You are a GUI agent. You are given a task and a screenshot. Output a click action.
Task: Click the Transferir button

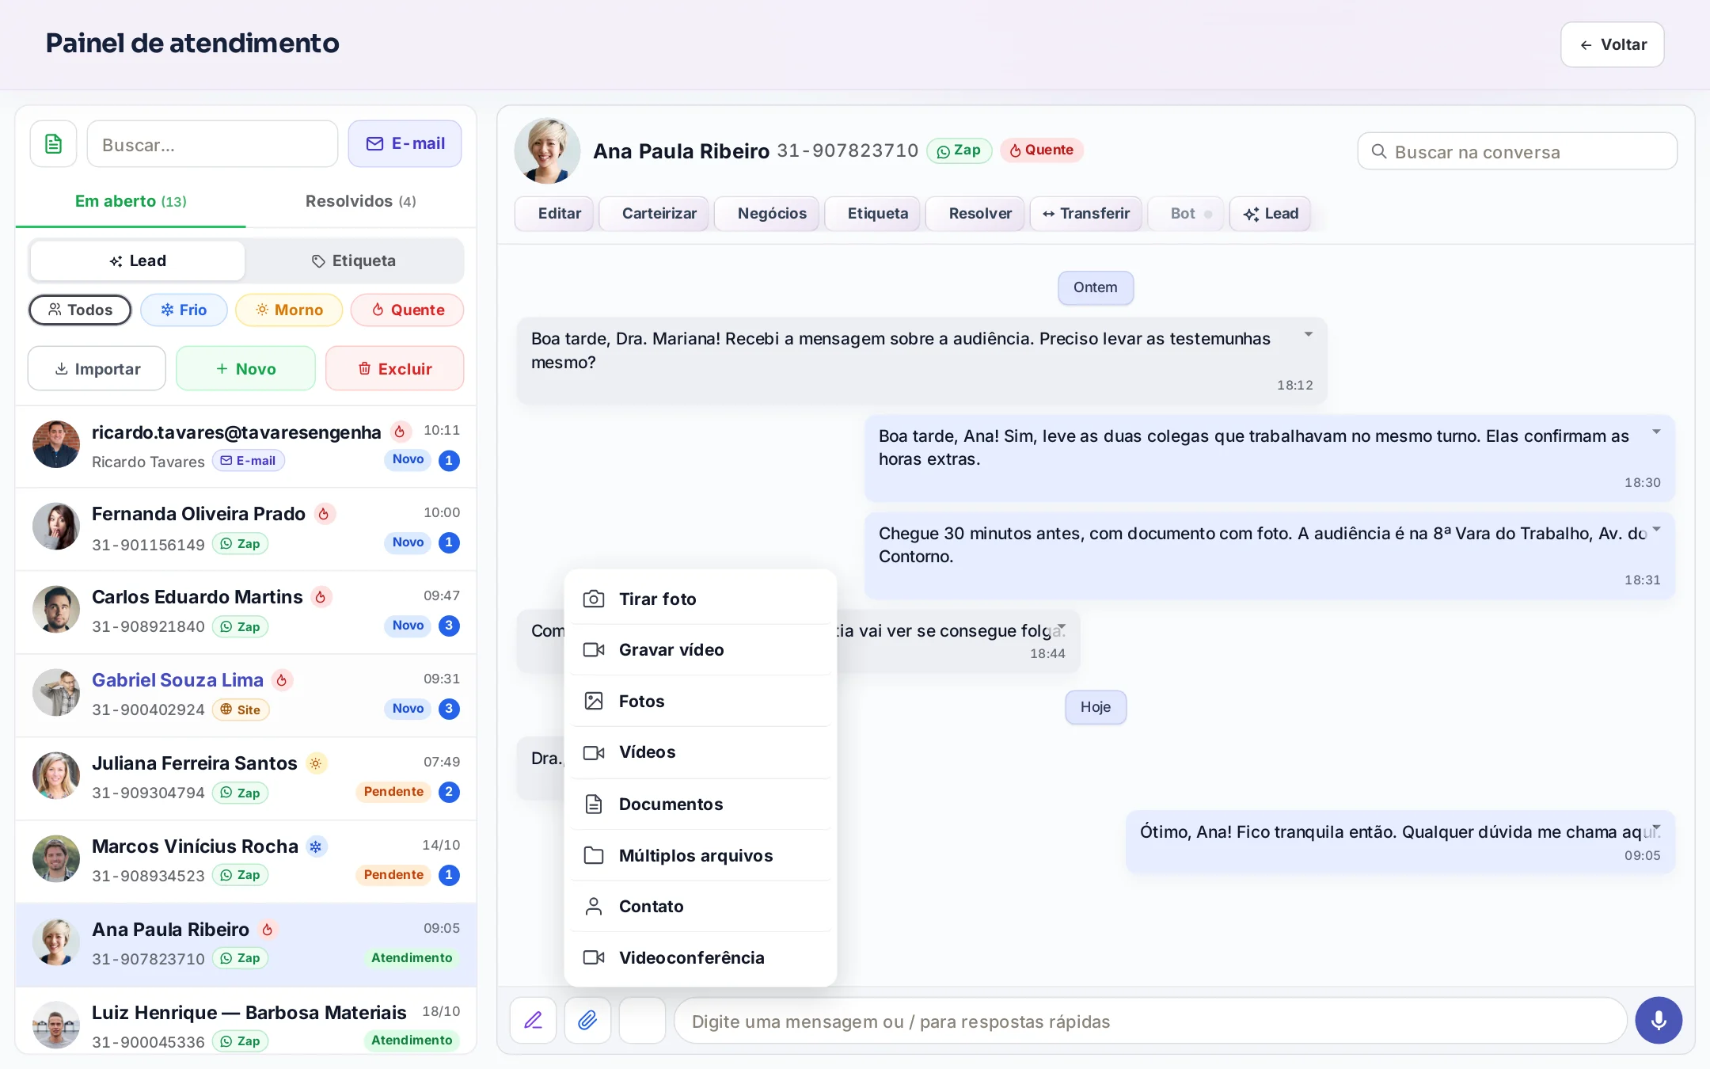[1085, 214]
